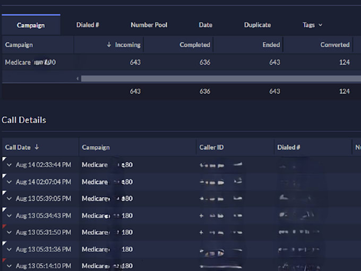Select the Medicare campaign summary row
361x271 pixels.
181,62
